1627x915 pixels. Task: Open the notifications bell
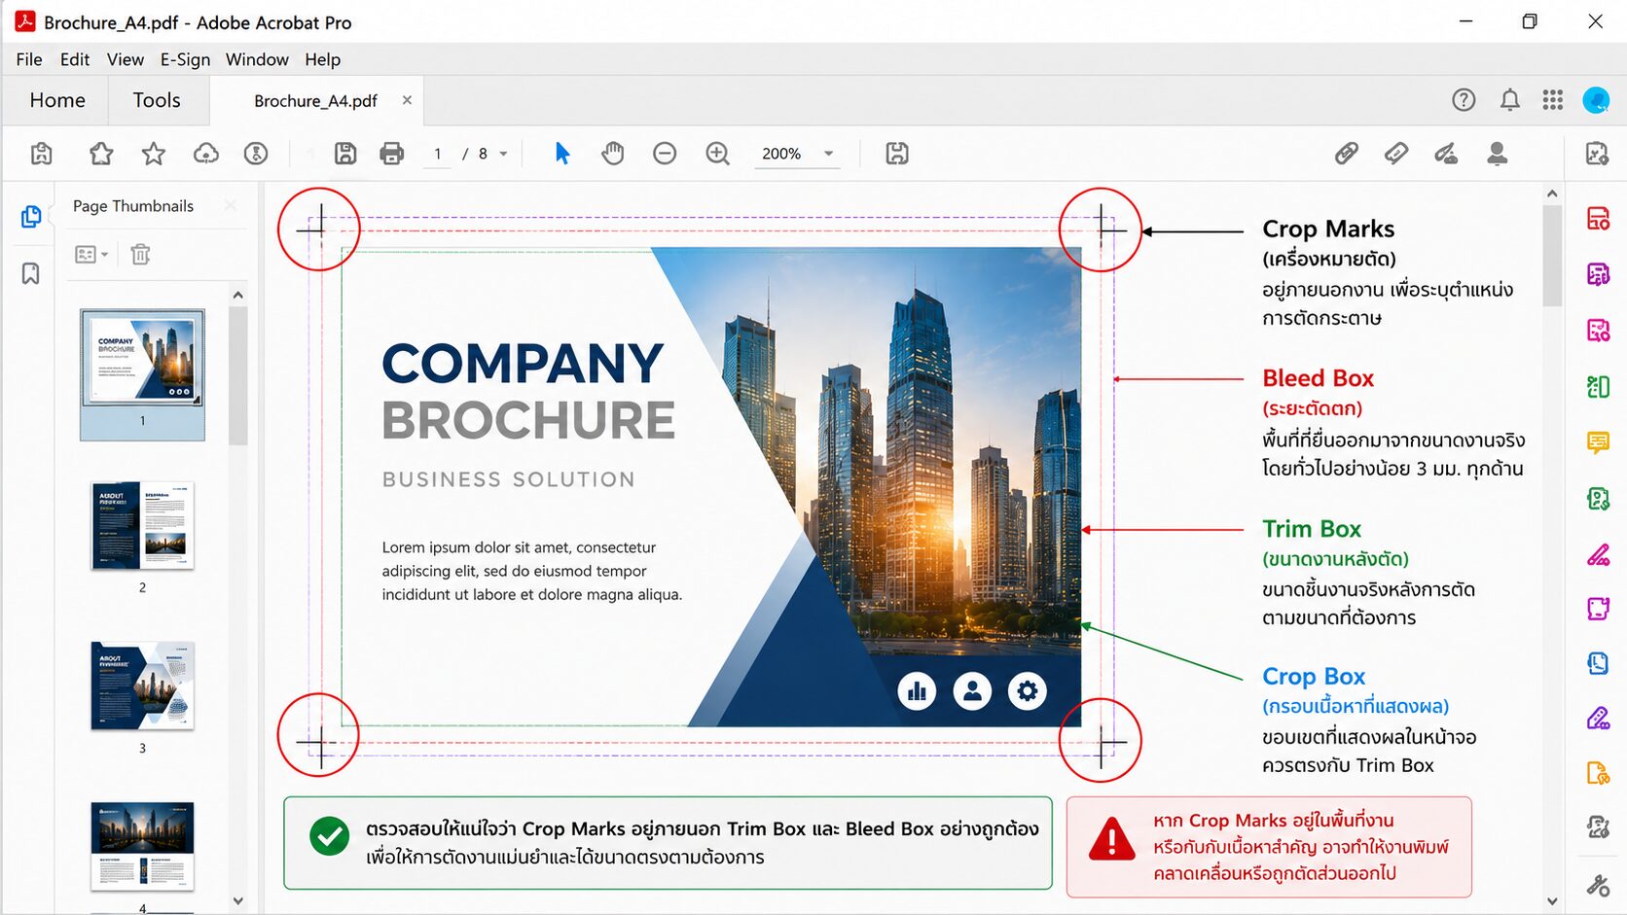pyautogui.click(x=1509, y=100)
